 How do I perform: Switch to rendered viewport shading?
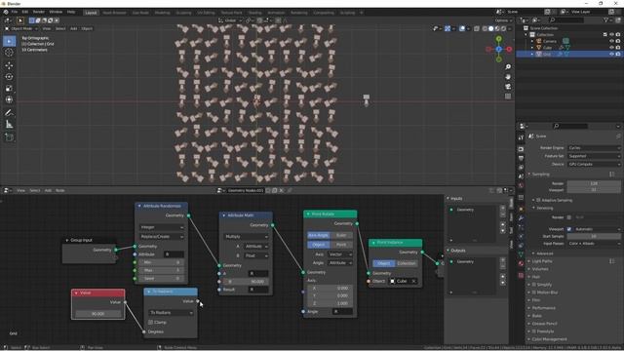tap(503, 28)
